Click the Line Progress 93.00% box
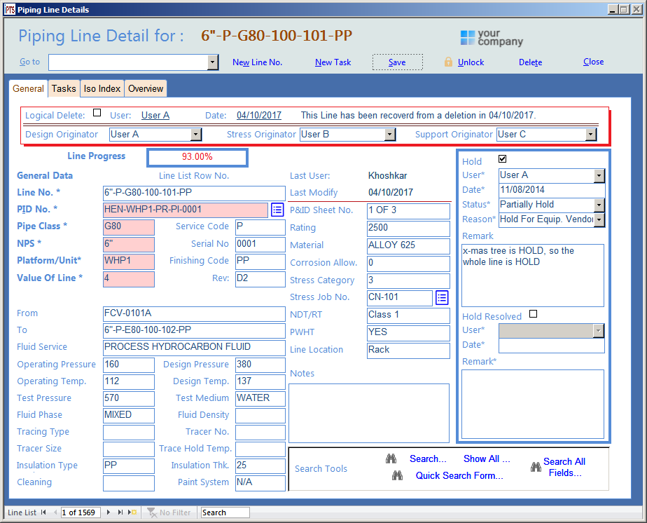This screenshot has height=523, width=647. (197, 157)
